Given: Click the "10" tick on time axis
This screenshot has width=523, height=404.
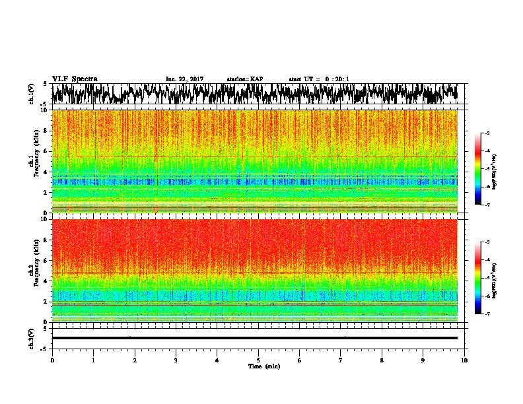Looking at the screenshot, I should 464,360.
